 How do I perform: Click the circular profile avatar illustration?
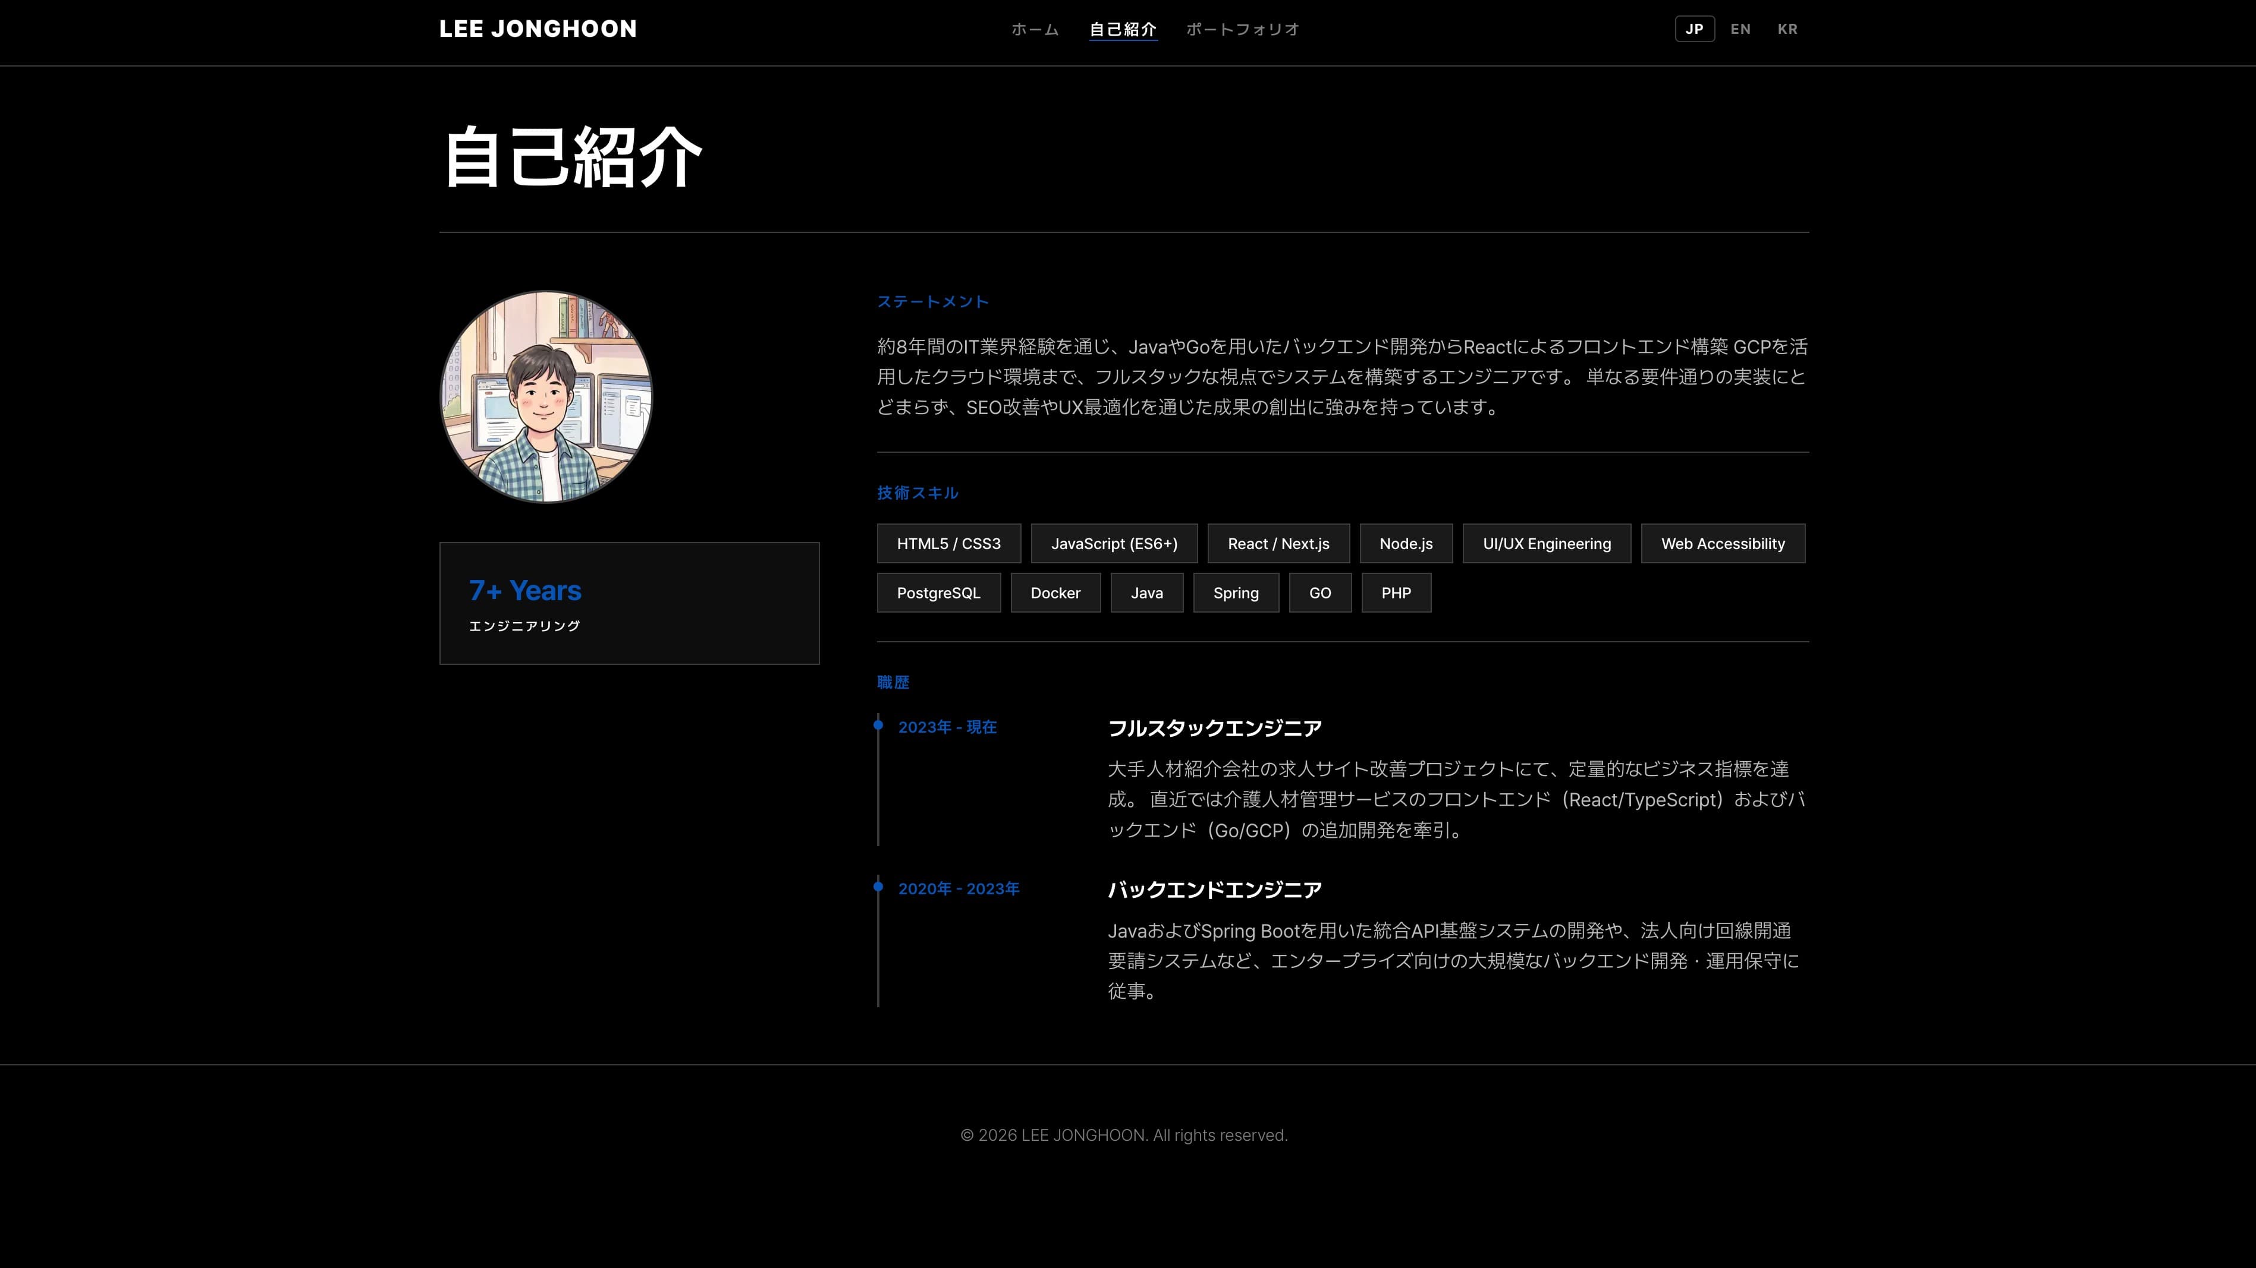(x=546, y=398)
